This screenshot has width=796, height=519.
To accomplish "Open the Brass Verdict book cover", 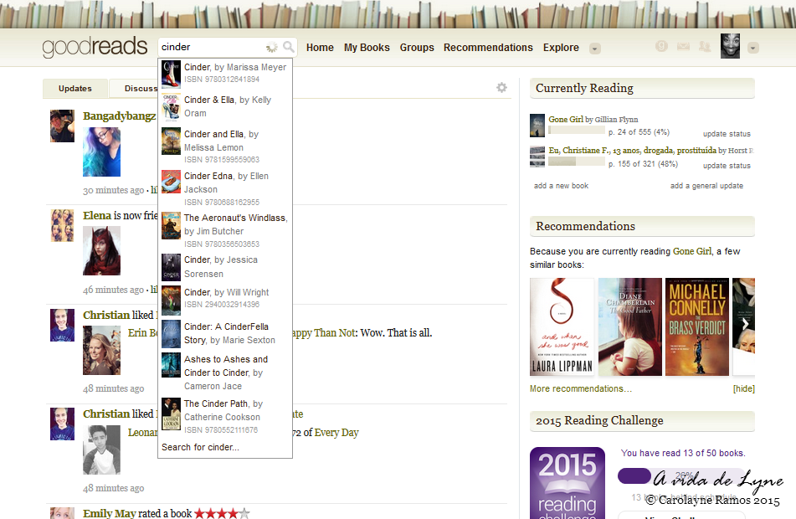I will 697,326.
